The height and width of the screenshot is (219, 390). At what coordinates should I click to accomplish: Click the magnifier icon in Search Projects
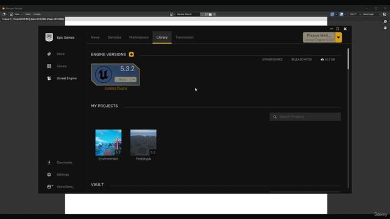(x=275, y=117)
